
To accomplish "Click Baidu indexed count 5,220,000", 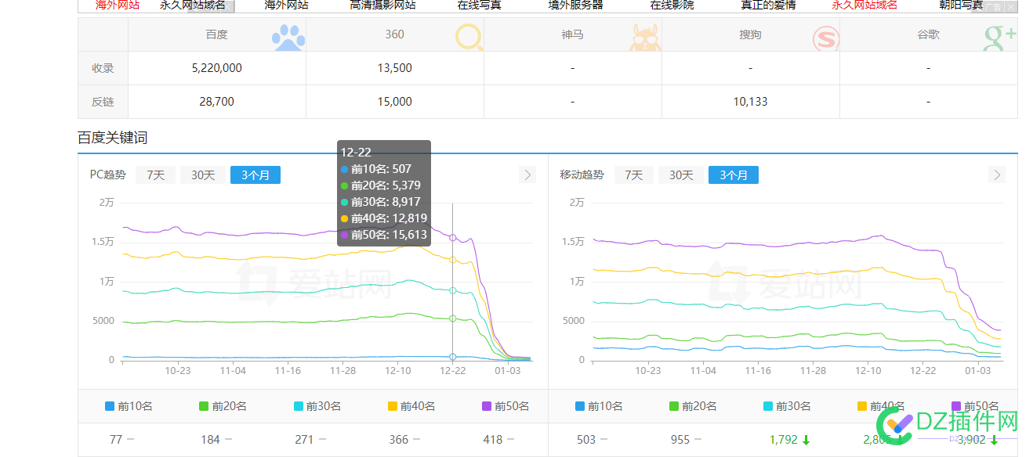I will tap(217, 68).
